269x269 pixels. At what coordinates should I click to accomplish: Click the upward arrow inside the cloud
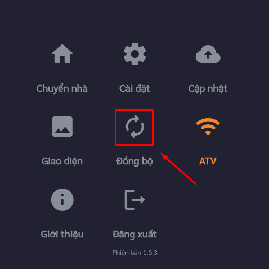(x=208, y=55)
